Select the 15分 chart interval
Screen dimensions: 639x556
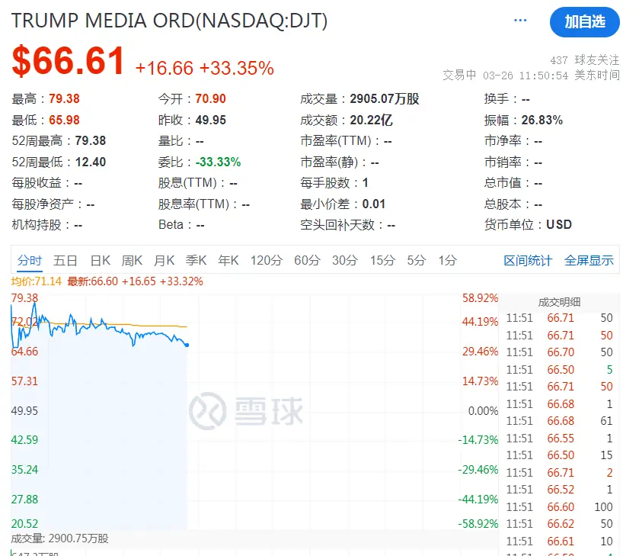tap(382, 261)
